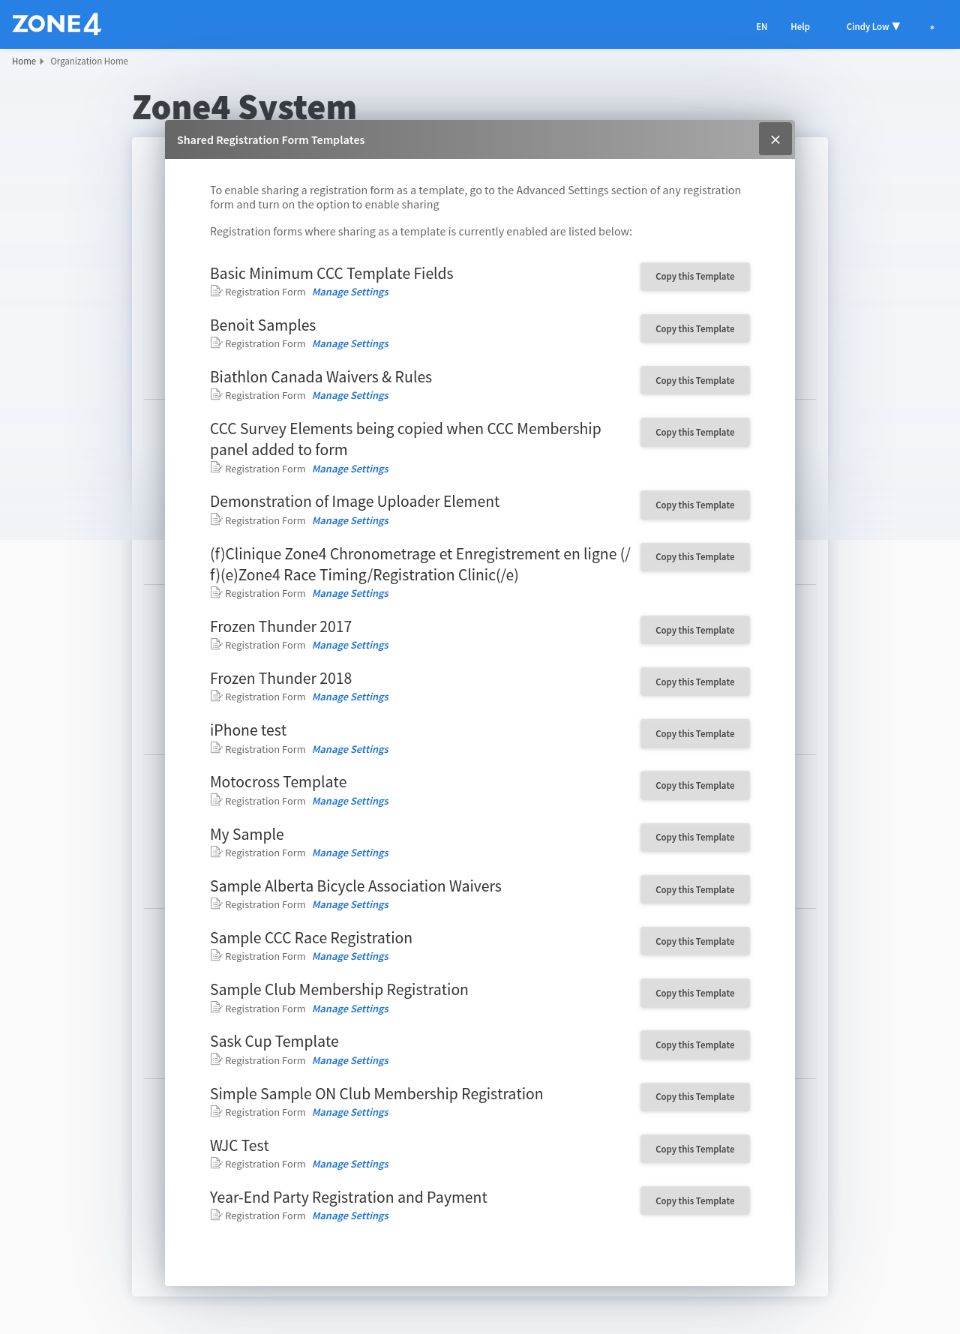Copy the Basic Minimum CCC Template Fields template

[x=694, y=277]
